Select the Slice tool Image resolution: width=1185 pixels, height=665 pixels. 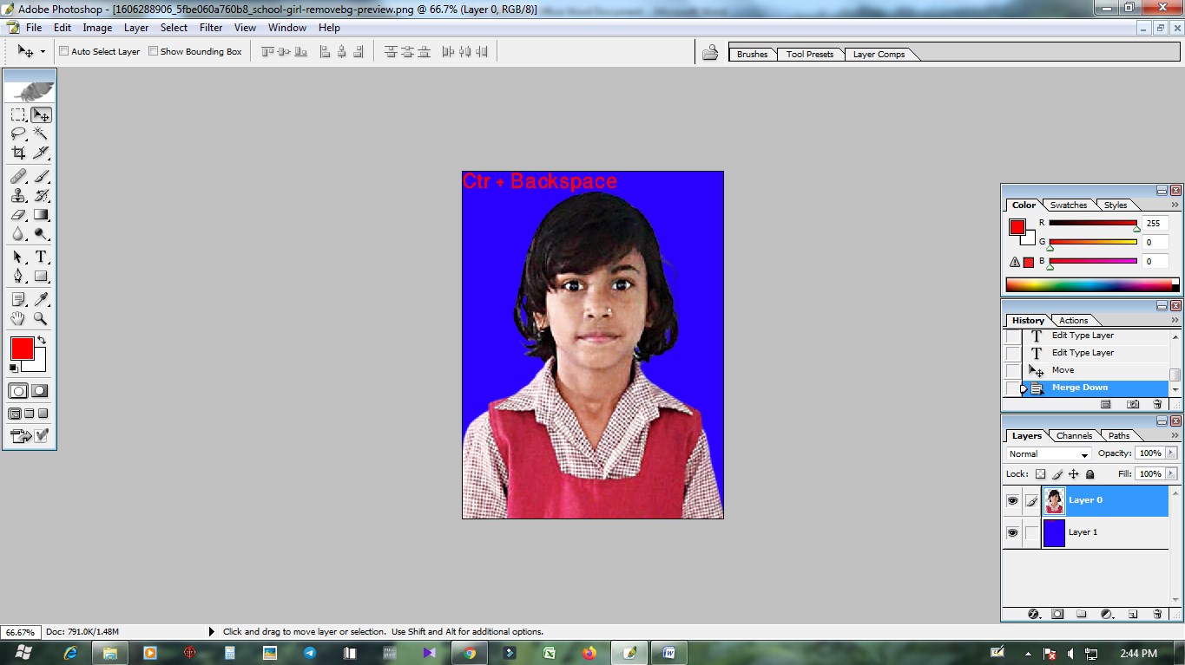[41, 153]
